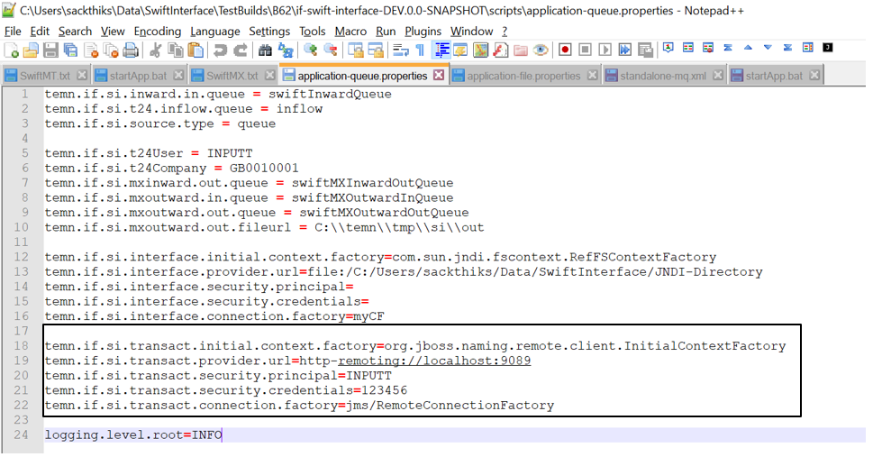Open Find with the binoculars icon
The width and height of the screenshot is (882, 457).
pyautogui.click(x=265, y=50)
